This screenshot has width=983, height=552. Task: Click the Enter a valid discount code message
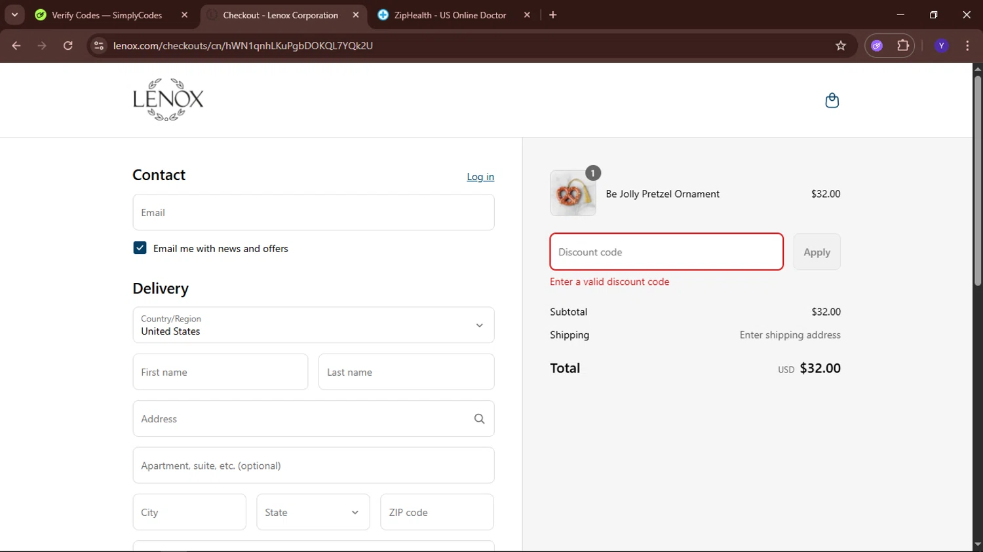[609, 282]
